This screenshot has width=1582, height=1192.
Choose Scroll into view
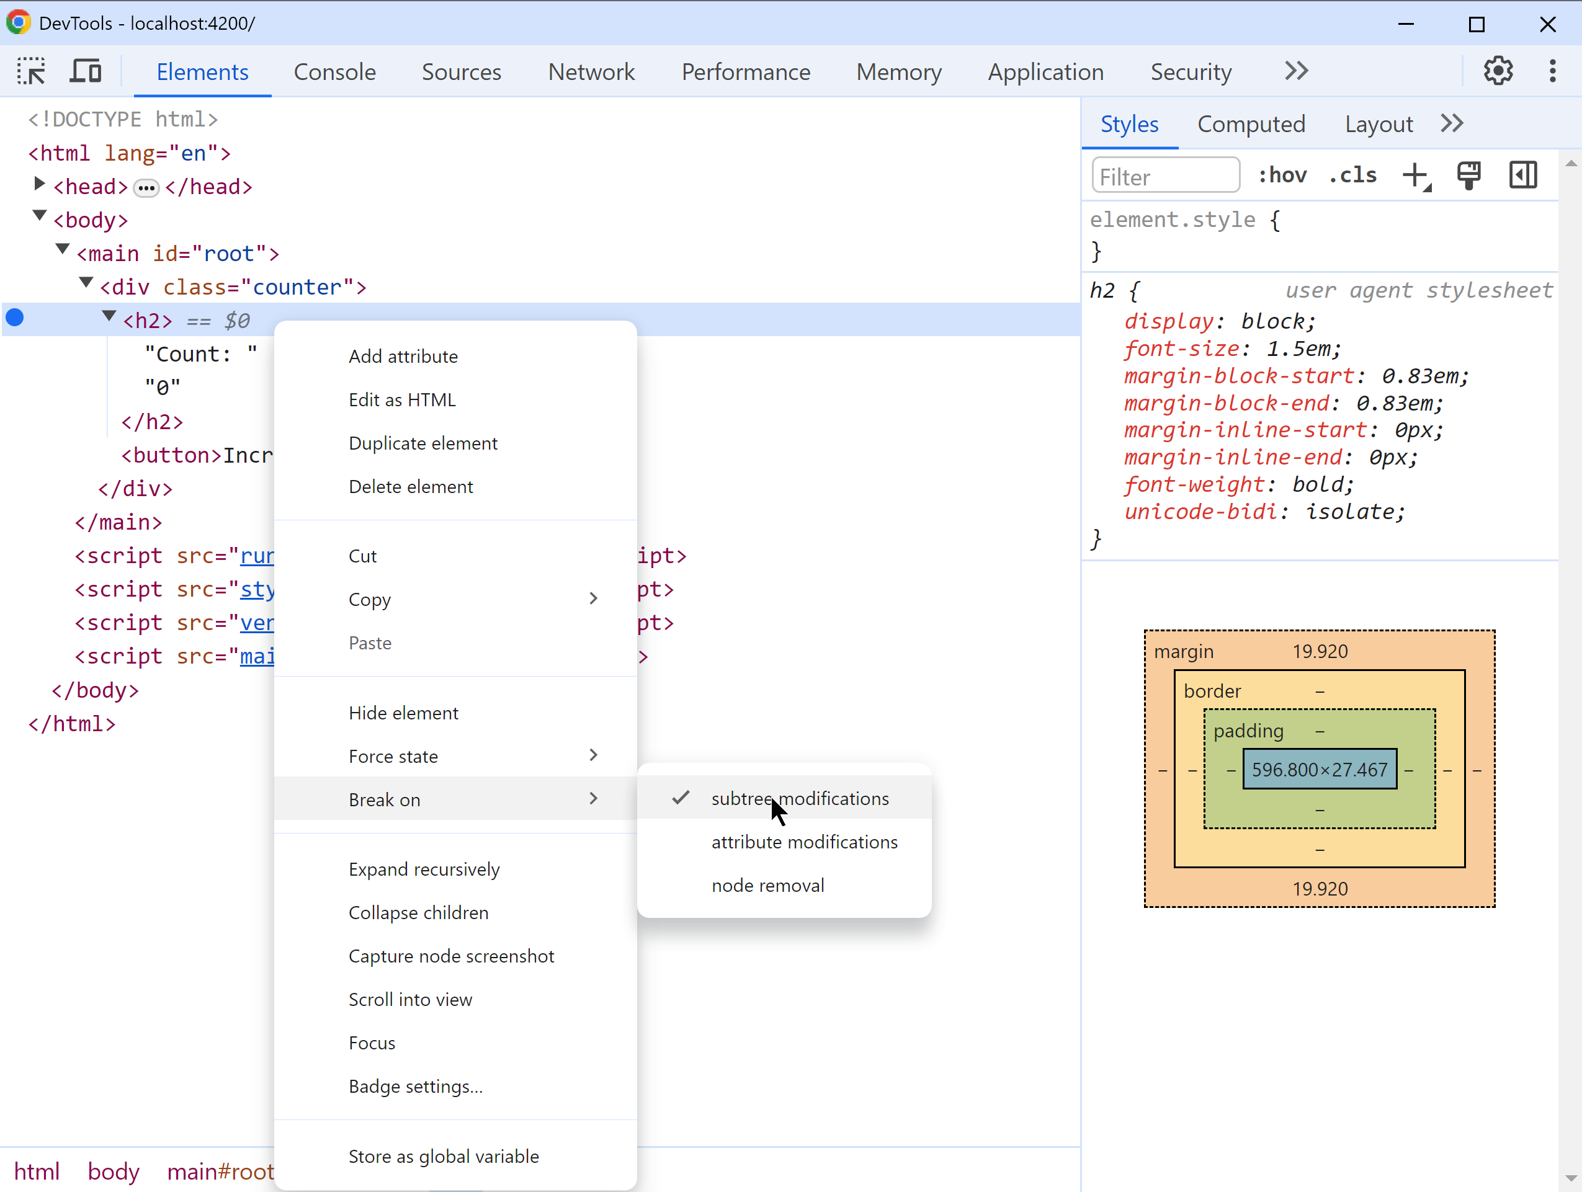(x=455, y=1000)
